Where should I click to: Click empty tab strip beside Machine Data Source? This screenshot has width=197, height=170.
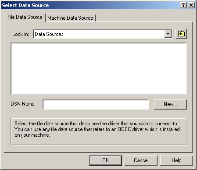pyautogui.click(x=144, y=18)
